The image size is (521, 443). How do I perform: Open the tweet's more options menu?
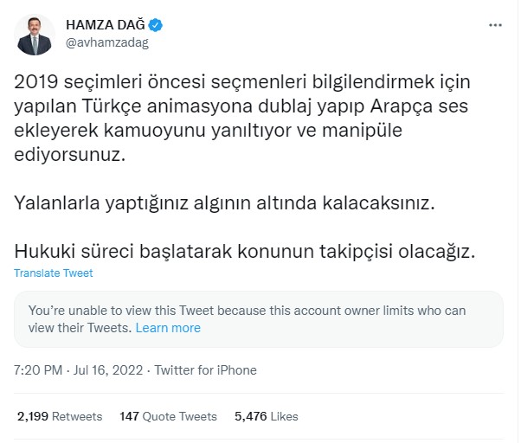[x=495, y=26]
